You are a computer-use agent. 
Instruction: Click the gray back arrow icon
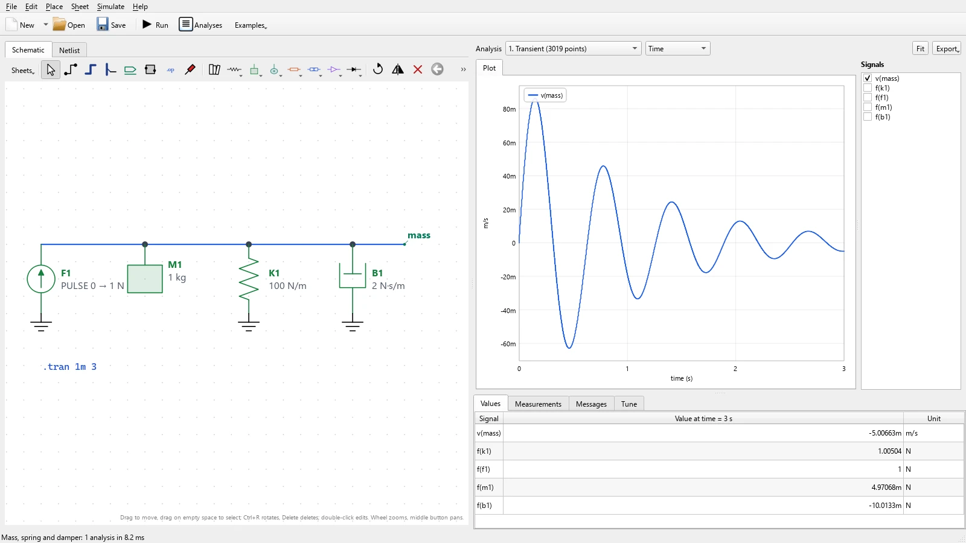point(438,69)
